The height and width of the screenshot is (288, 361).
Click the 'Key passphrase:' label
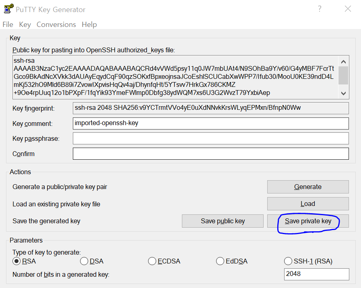[36, 139]
